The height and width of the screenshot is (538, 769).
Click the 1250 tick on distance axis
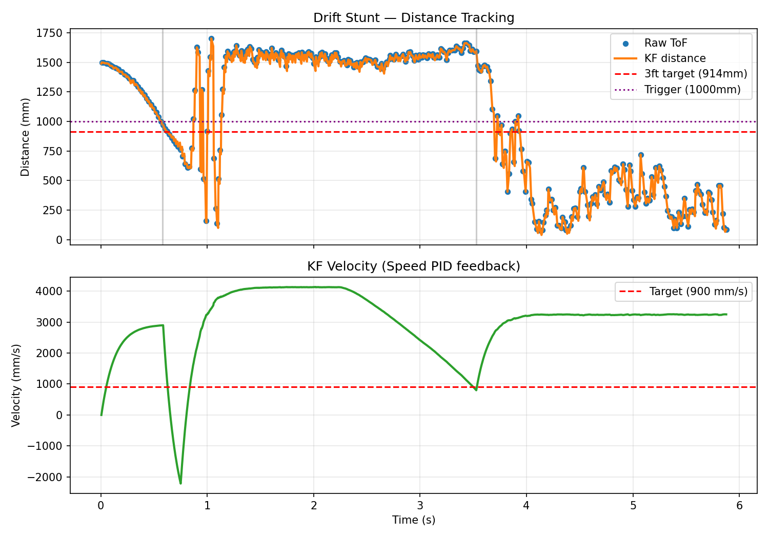pyautogui.click(x=50, y=92)
